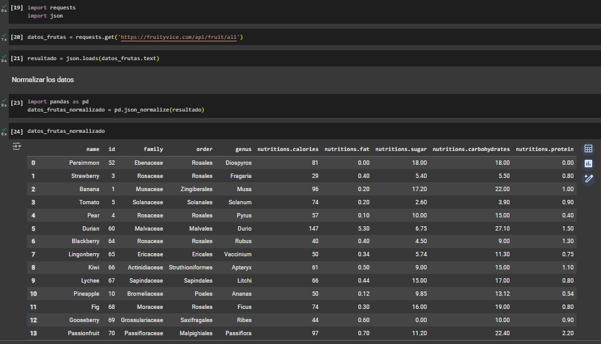Click the 'name' column header
This screenshot has width=601, height=344.
[x=93, y=149]
